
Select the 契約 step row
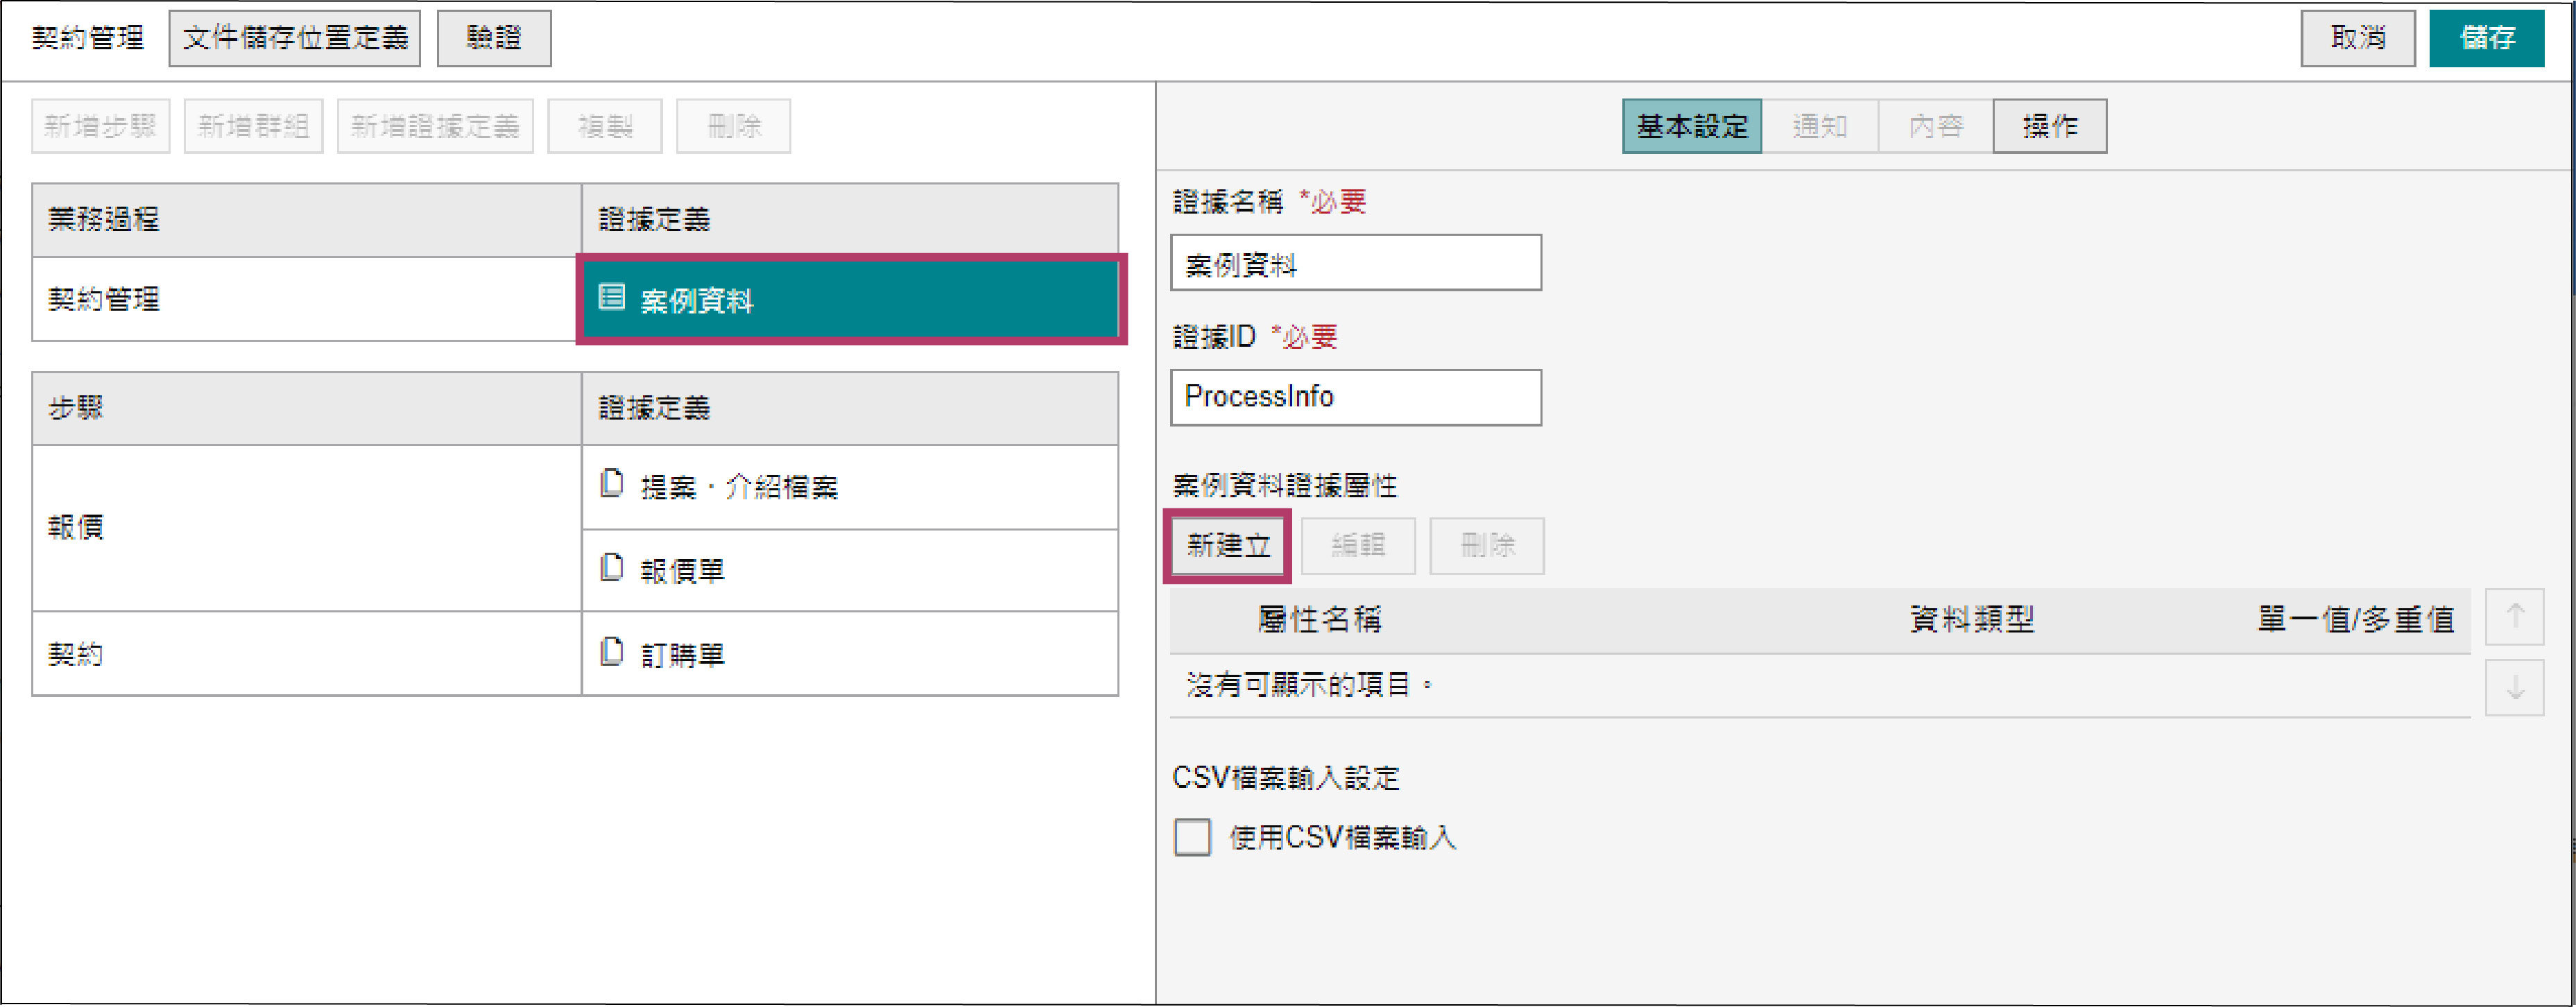click(306, 653)
